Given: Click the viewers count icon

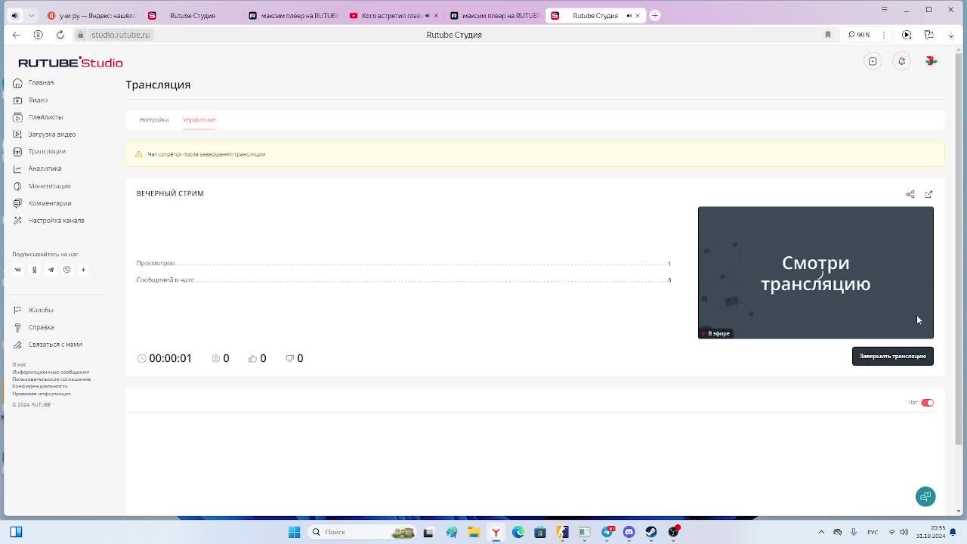Looking at the screenshot, I should coord(216,358).
